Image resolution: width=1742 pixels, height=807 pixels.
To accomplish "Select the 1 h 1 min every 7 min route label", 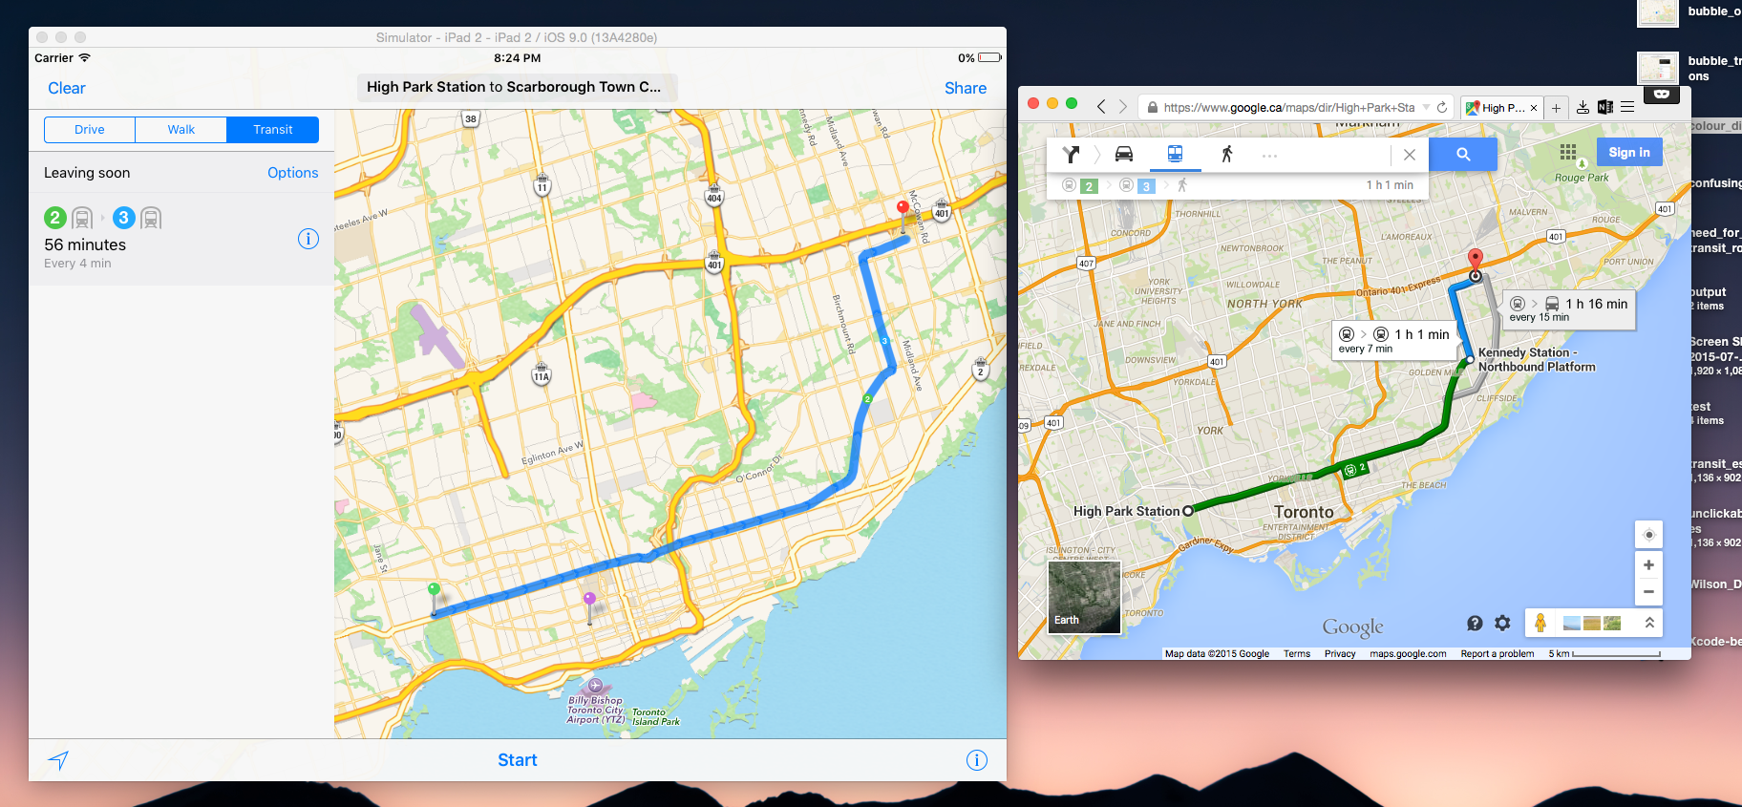I will [1395, 340].
